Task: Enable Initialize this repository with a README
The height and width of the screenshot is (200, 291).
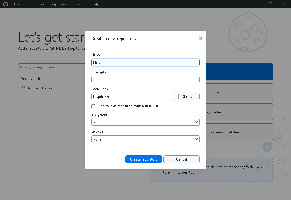Action: [x=93, y=106]
